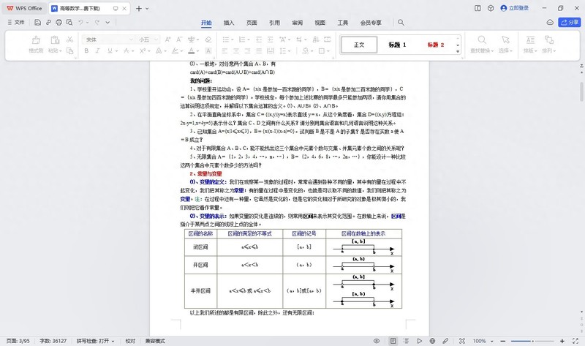Expand line spacing dropdown
The width and height of the screenshot is (585, 346).
click(289, 50)
